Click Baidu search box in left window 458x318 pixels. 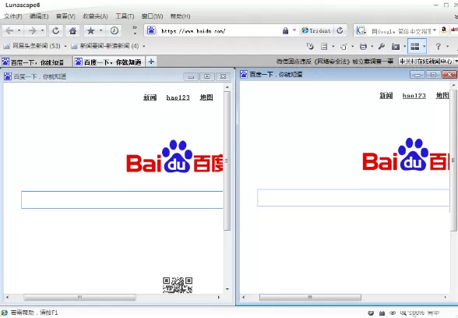(122, 200)
